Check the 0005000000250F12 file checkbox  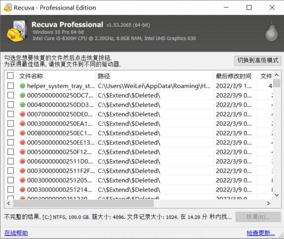(11, 152)
